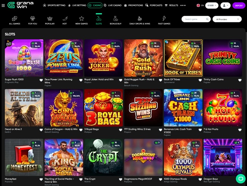Go to Sports Betting menu item

[x=54, y=5]
